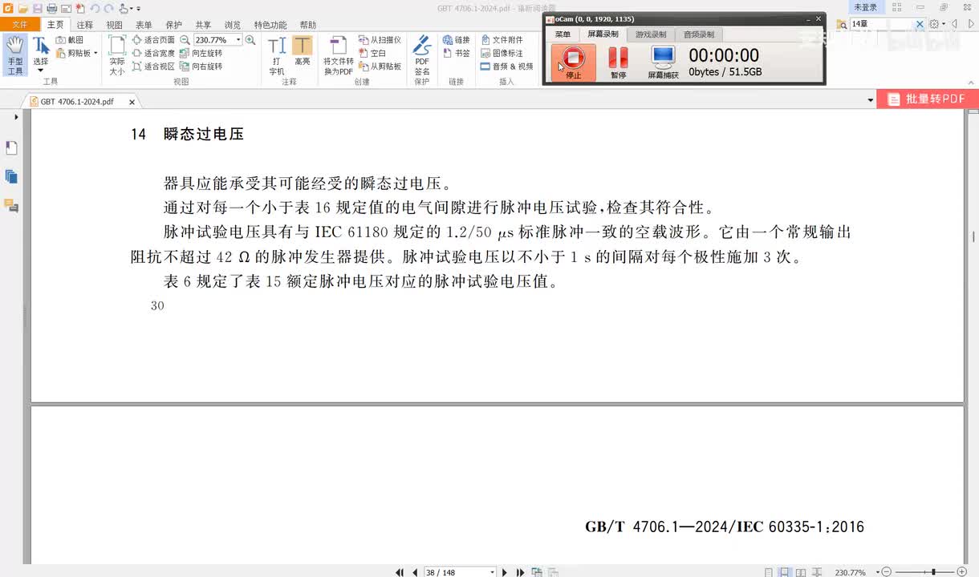This screenshot has width=979, height=577.
Task: Open the Help (帮助) ribbon tab
Action: click(x=307, y=25)
